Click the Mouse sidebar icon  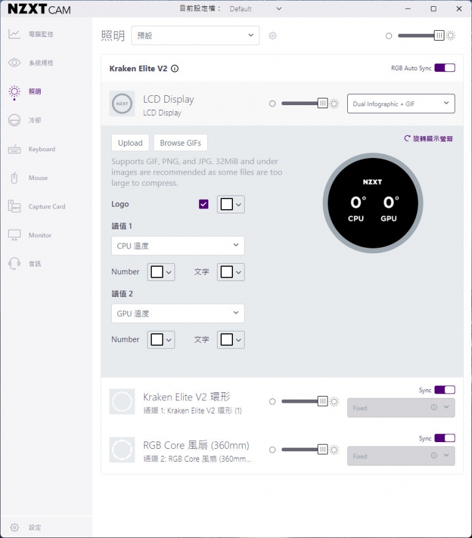[14, 178]
